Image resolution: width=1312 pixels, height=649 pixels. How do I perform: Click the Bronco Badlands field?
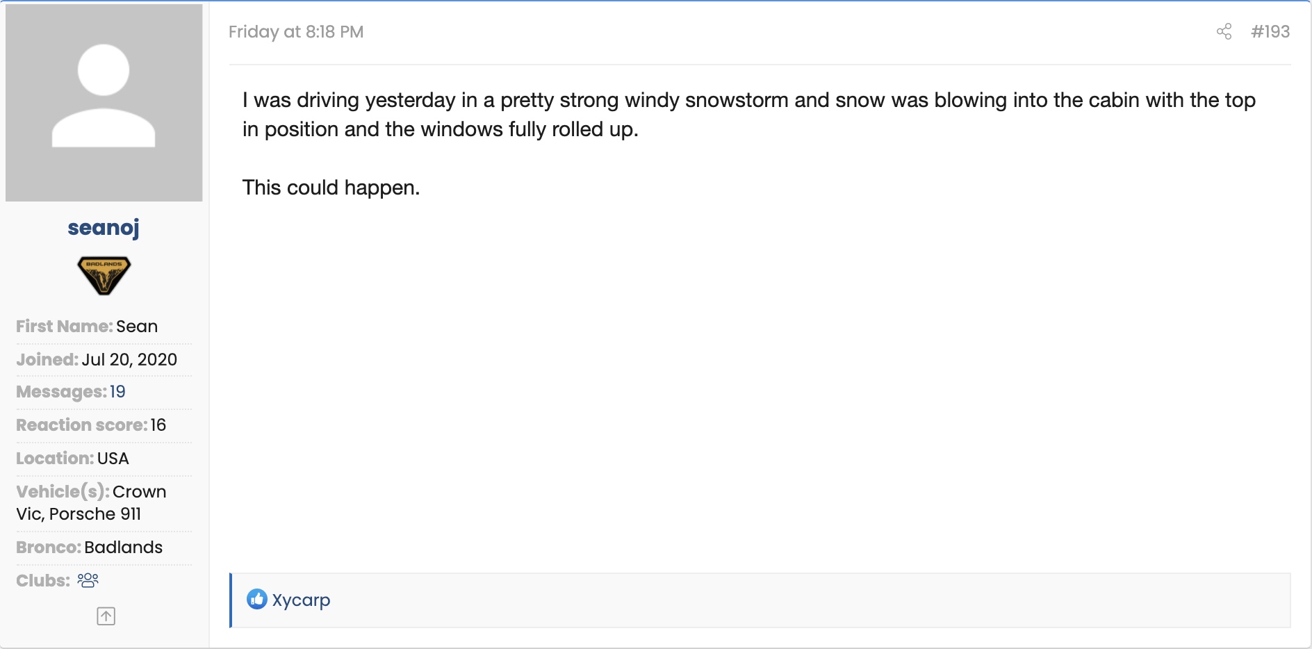[x=123, y=548]
